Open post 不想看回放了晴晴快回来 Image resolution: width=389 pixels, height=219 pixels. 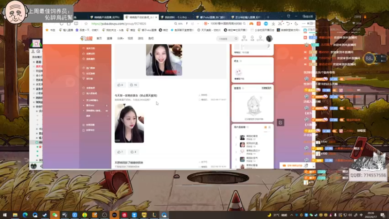(129, 163)
